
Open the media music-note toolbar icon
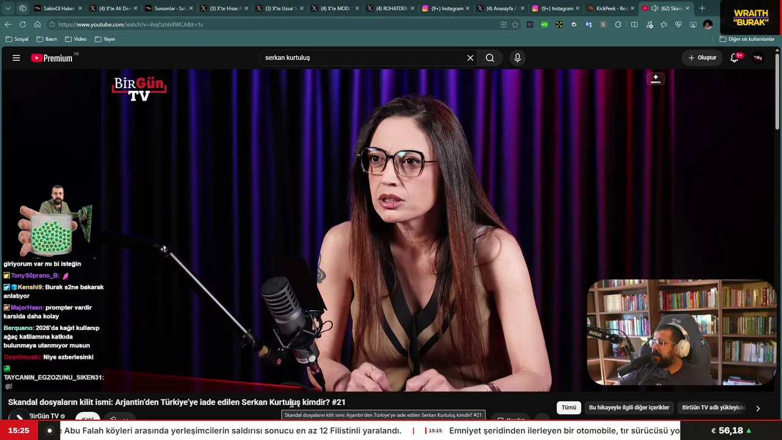click(649, 24)
